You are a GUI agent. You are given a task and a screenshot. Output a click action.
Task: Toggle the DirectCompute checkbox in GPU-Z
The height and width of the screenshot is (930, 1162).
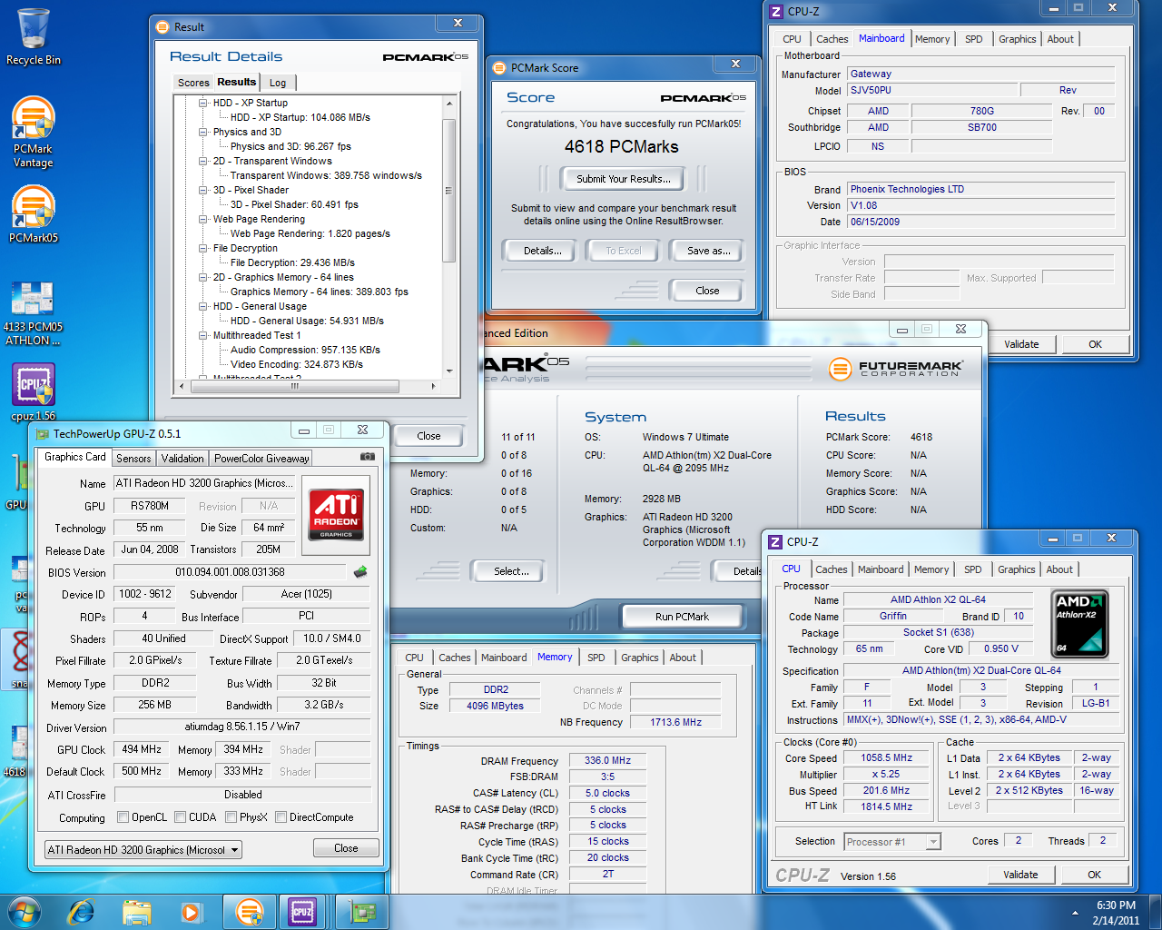(281, 817)
